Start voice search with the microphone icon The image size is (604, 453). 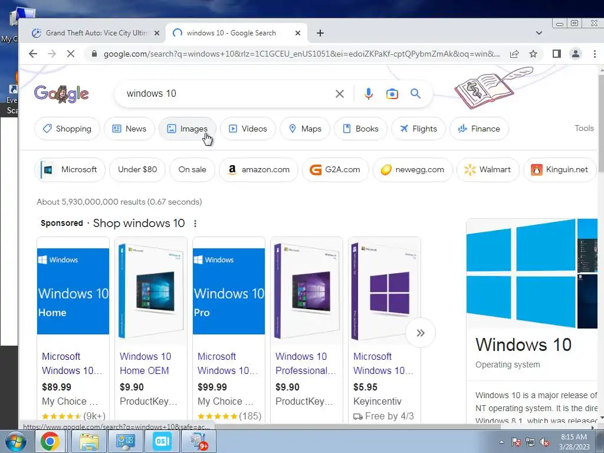[x=369, y=94]
